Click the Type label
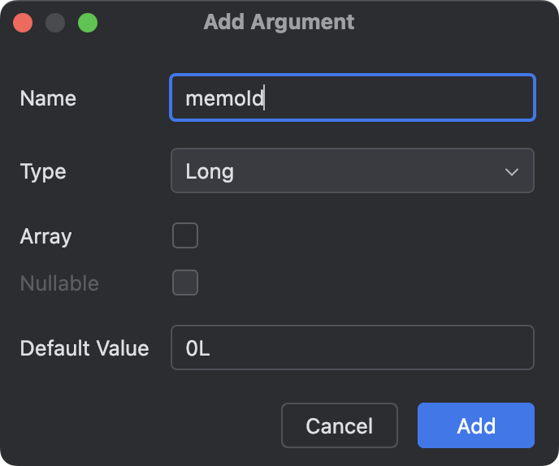Image resolution: width=559 pixels, height=466 pixels. pos(43,171)
